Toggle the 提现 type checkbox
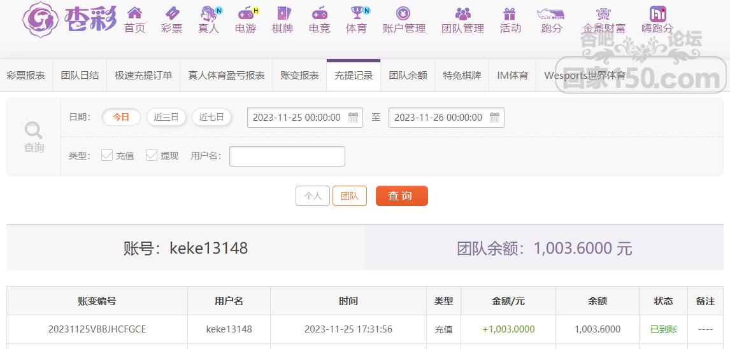This screenshot has height=349, width=730. pyautogui.click(x=152, y=155)
